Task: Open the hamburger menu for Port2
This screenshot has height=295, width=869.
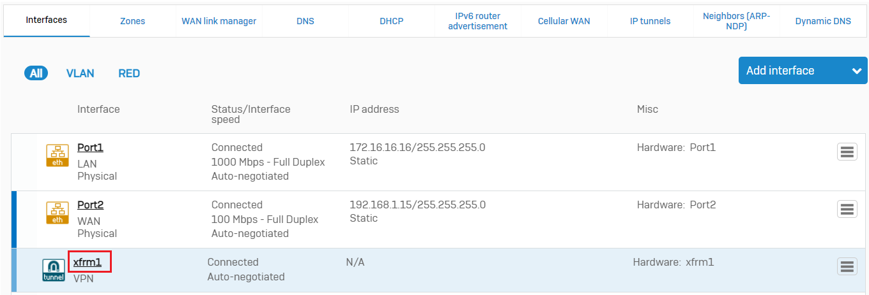Action: click(x=847, y=209)
